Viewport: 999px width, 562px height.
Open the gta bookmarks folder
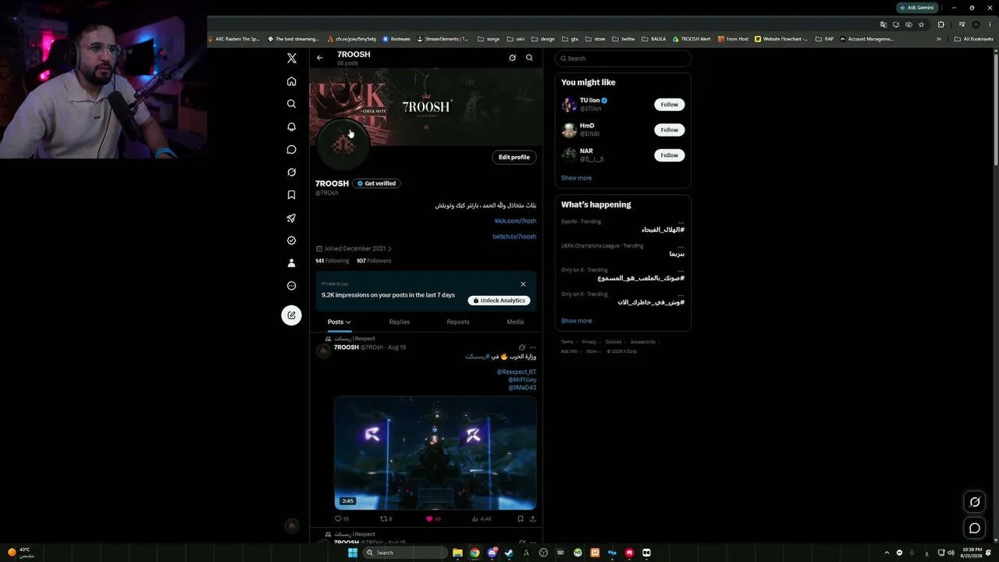tap(570, 38)
